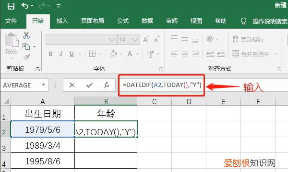288x172 pixels.
Task: Open the Name Box dropdown arrow
Action: (43, 85)
